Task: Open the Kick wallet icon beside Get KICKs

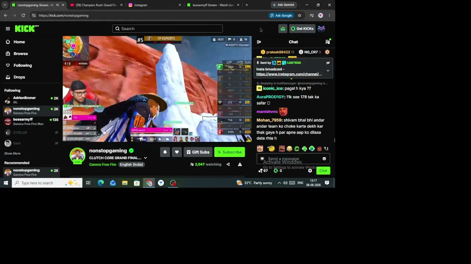Action: pyautogui.click(x=283, y=29)
